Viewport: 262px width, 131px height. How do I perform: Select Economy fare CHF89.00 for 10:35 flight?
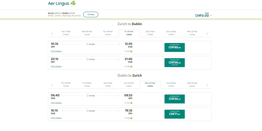point(174,47)
